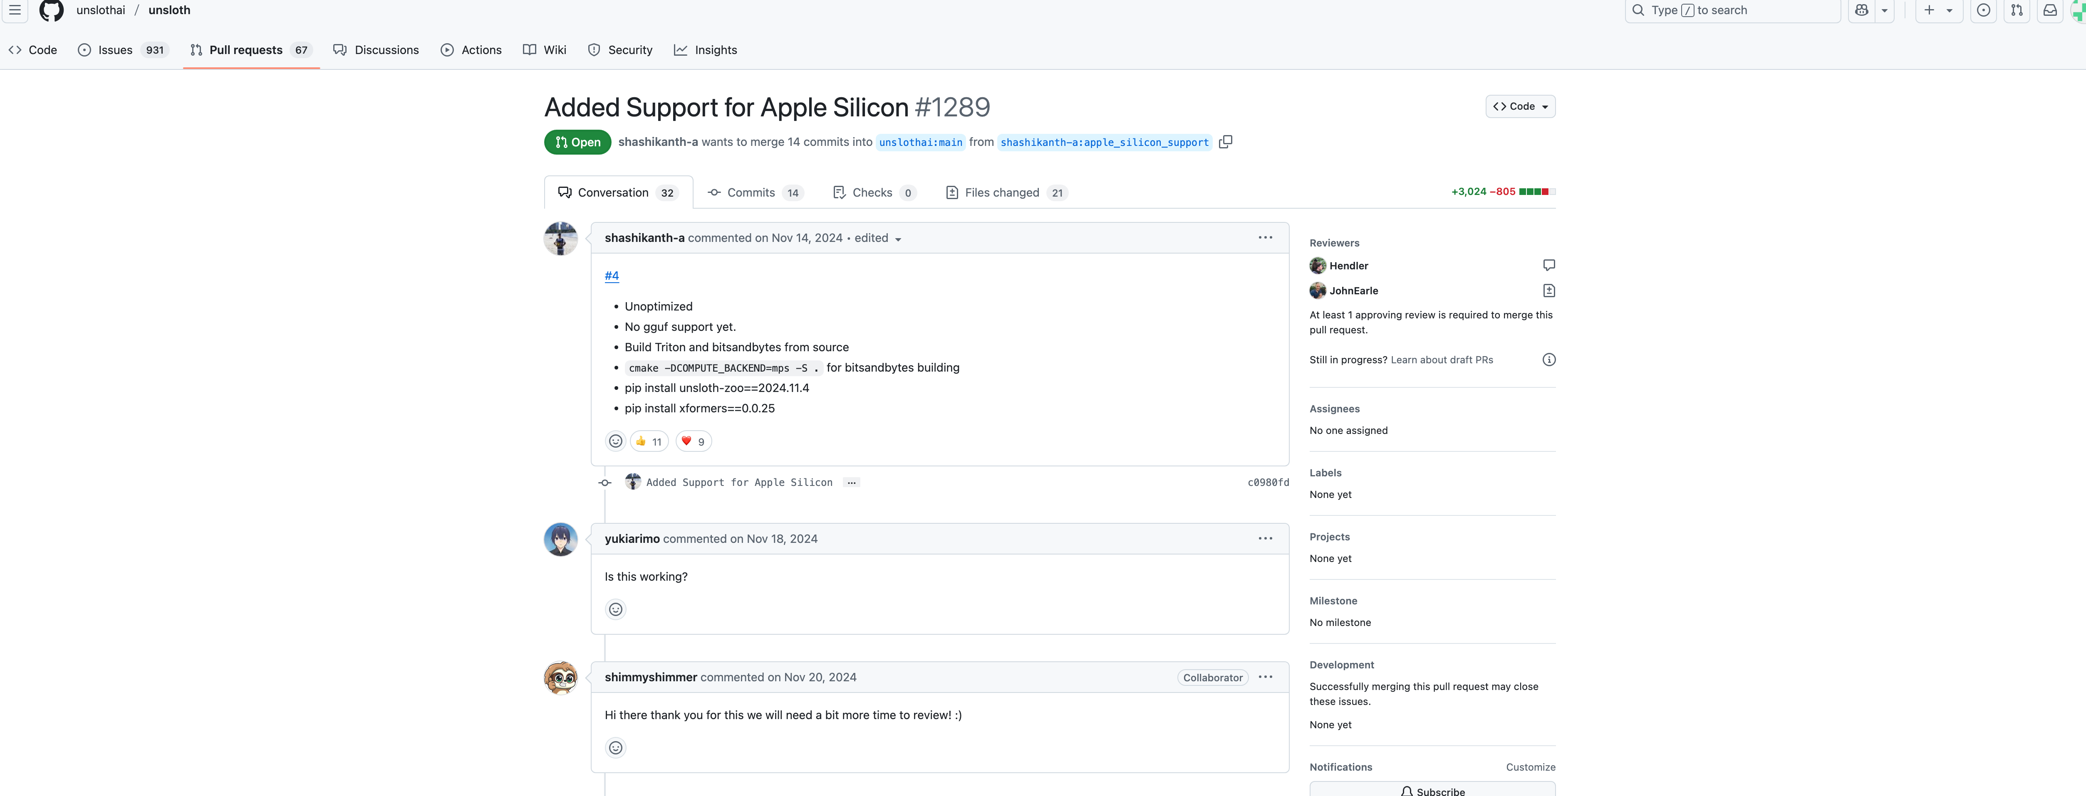This screenshot has height=796, width=2086.
Task: Click the GitHub logo icon
Action: (51, 10)
